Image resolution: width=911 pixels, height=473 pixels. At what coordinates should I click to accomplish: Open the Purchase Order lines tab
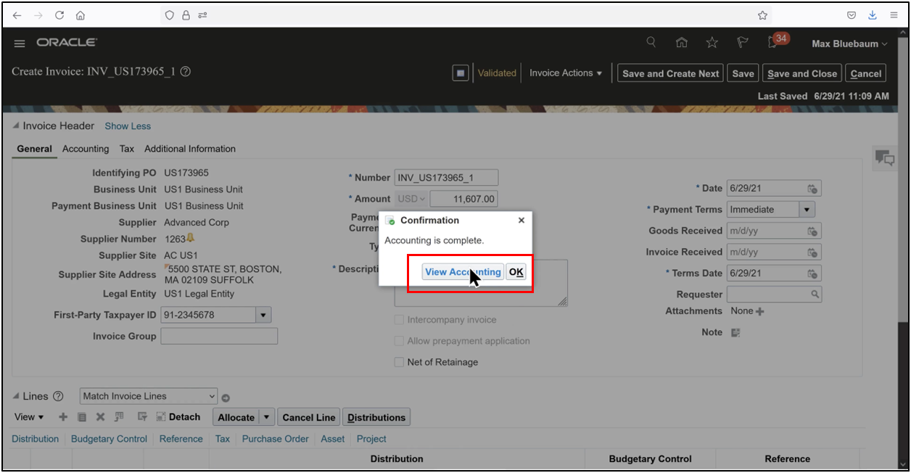276,439
